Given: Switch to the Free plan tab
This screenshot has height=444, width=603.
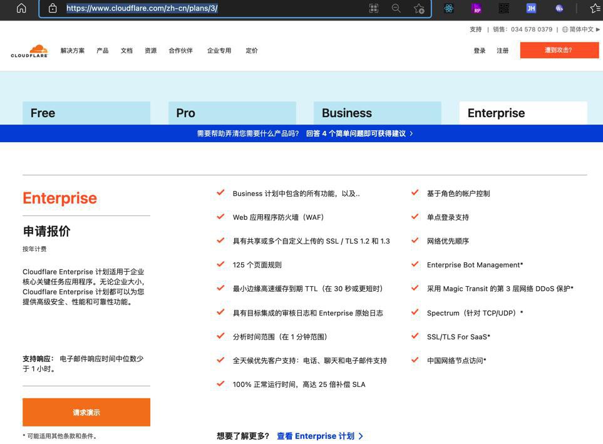Looking at the screenshot, I should pyautogui.click(x=86, y=113).
